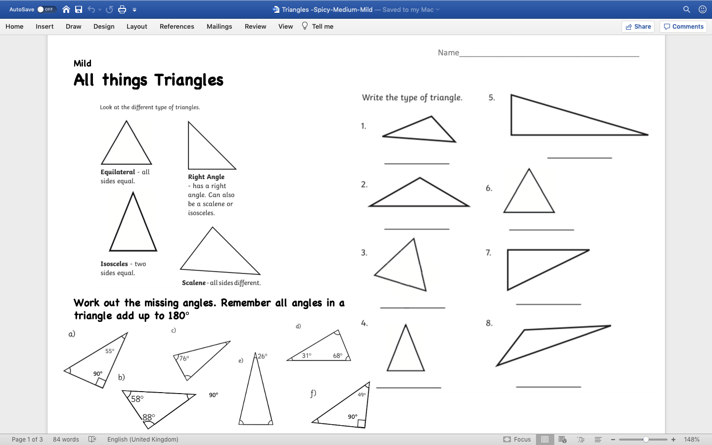Switch to the References tab
712x445 pixels.
click(177, 27)
